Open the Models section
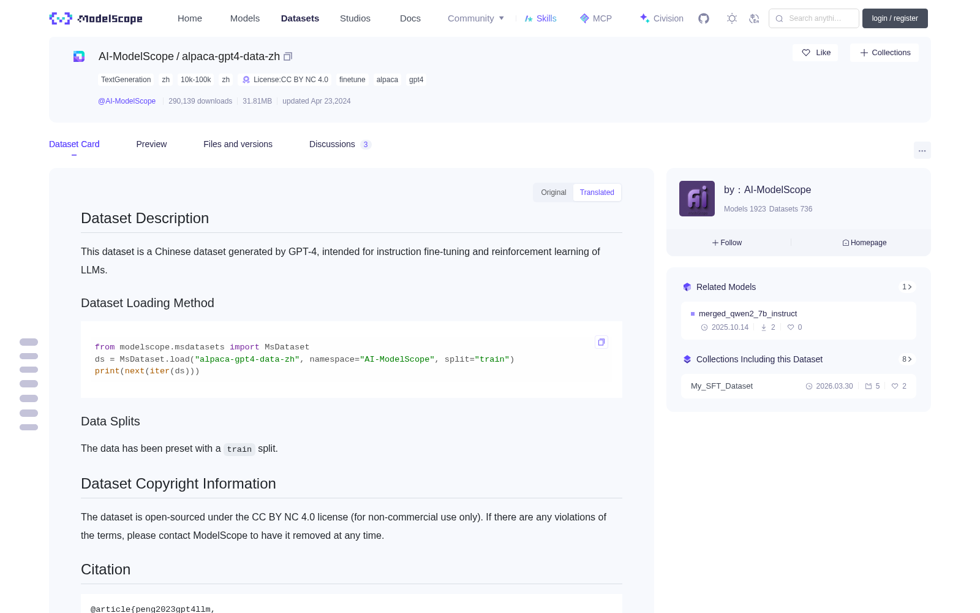 pos(245,18)
